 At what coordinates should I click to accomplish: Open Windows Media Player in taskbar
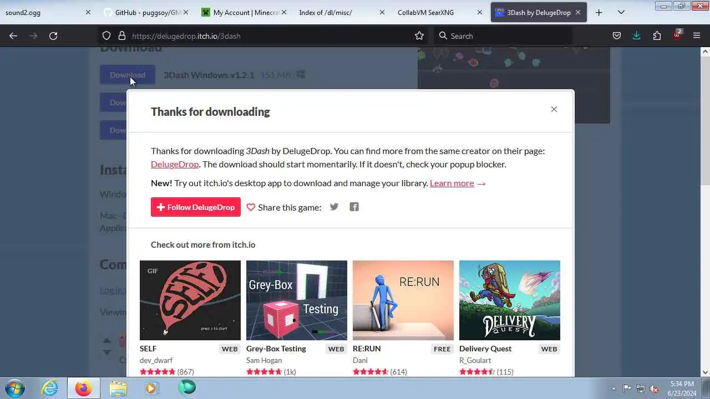click(x=151, y=388)
